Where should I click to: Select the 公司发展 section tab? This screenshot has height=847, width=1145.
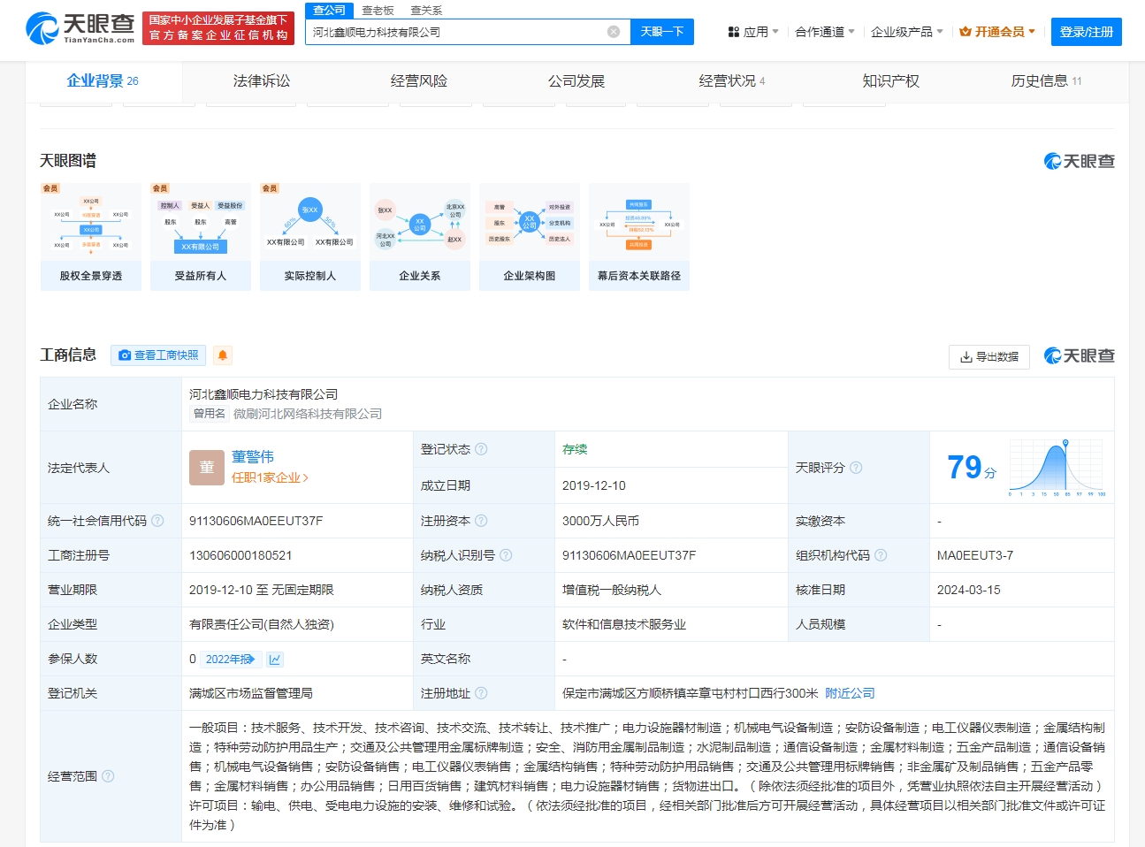576,81
